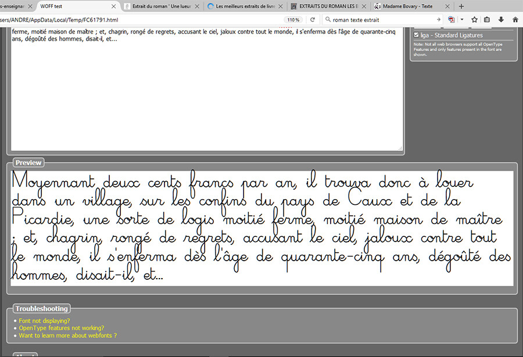Screen dimensions: 523x357
Task: Open the bookmarks library icon
Action: coord(487,20)
